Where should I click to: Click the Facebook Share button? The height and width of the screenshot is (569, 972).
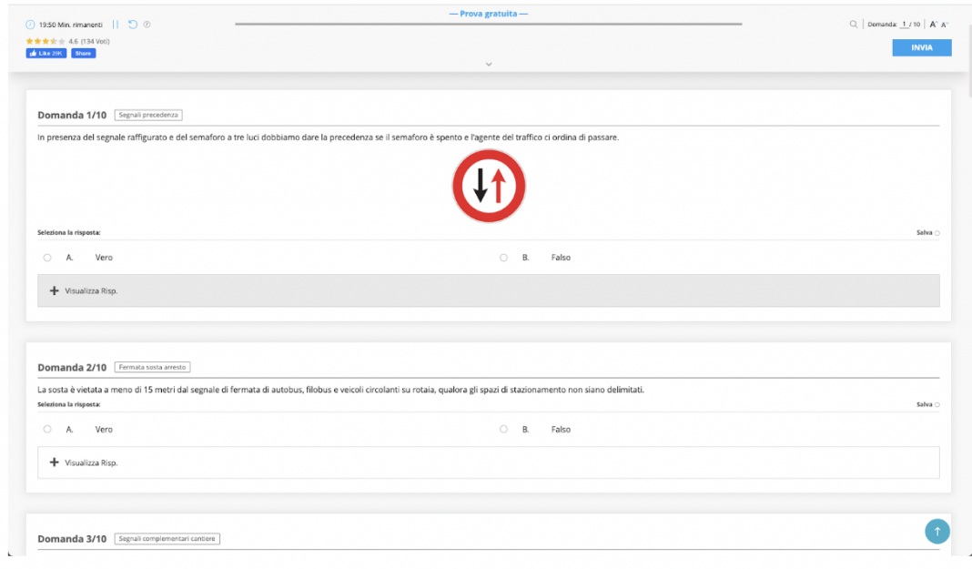83,54
